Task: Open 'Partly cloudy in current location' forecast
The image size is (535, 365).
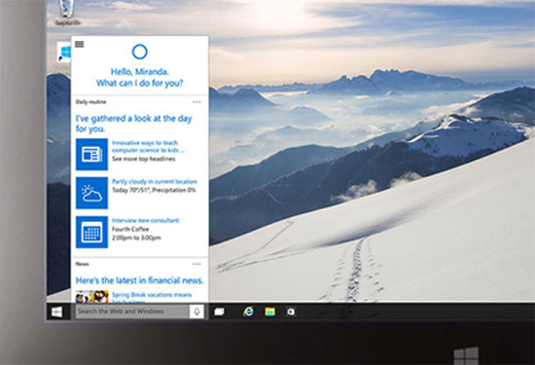Action: 155,181
